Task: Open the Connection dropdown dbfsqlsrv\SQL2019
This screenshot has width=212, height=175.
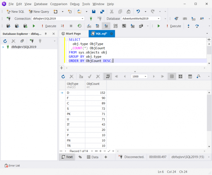Action: [58, 18]
